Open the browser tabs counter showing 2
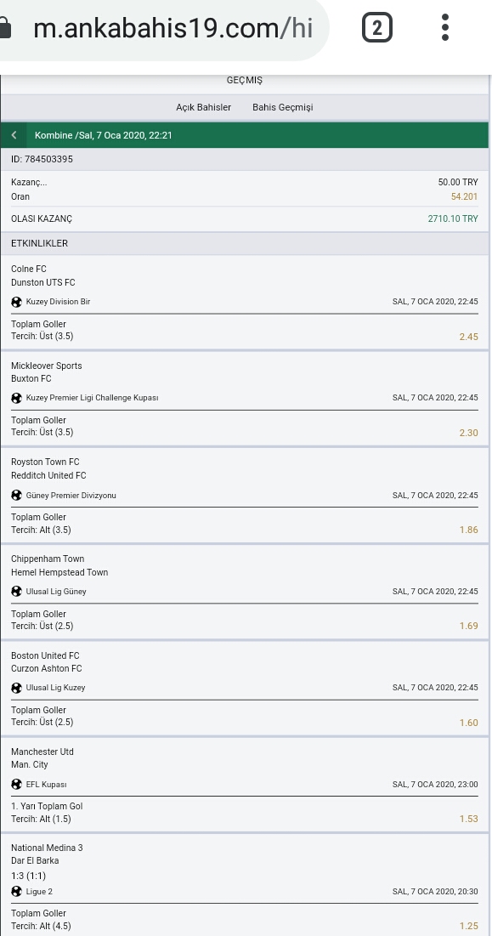This screenshot has width=492, height=936. 377,27
